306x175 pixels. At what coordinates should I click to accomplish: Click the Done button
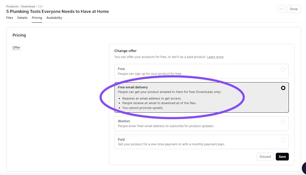point(294,9)
